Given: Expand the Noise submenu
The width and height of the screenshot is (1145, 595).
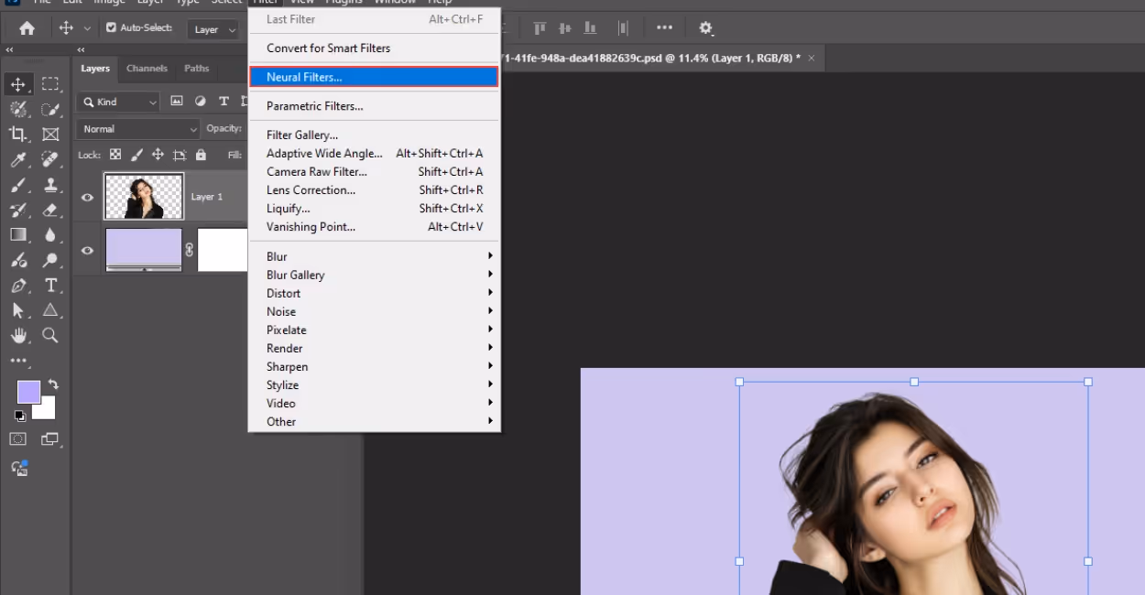Looking at the screenshot, I should click(375, 311).
